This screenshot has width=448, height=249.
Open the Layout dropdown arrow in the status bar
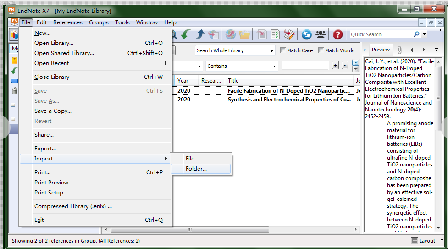(x=442, y=240)
